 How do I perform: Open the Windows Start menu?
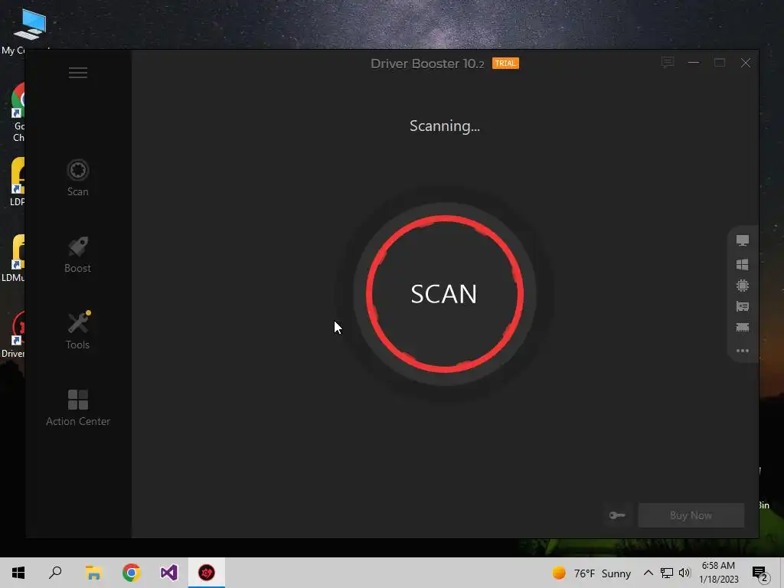[x=18, y=573]
